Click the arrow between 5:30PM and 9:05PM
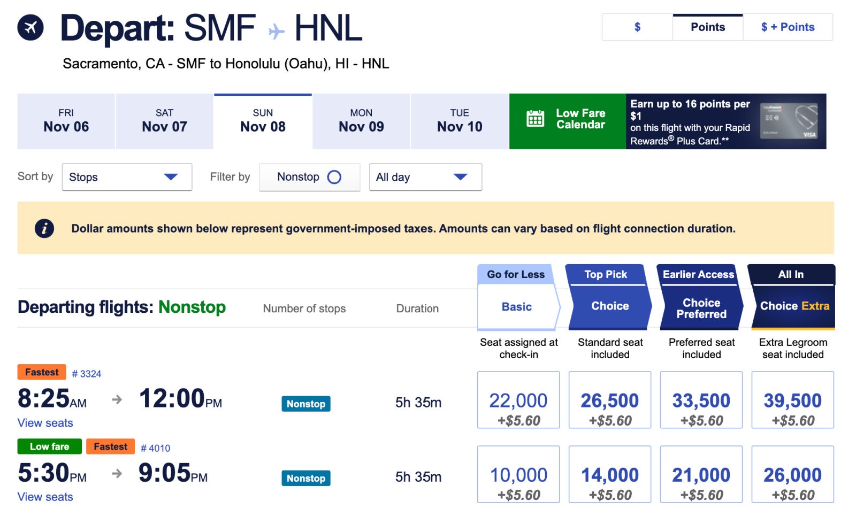The height and width of the screenshot is (509, 856). pos(117,474)
